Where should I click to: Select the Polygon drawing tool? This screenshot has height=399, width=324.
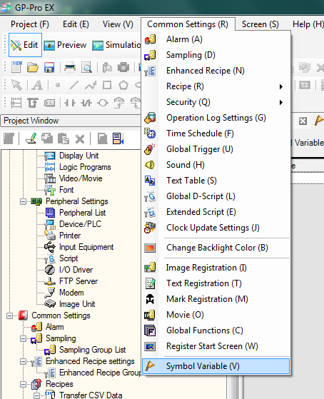(x=123, y=85)
